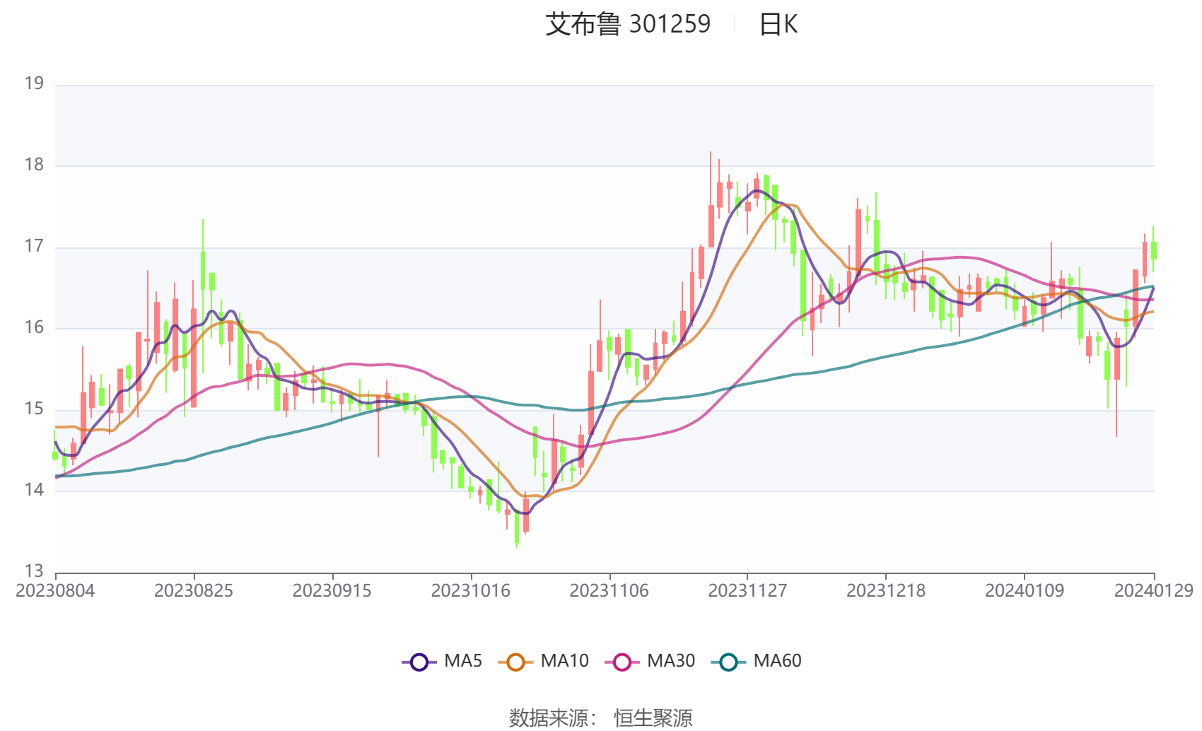Select the 20231016 date axis label
Image resolution: width=1202 pixels, height=731 pixels.
[471, 590]
